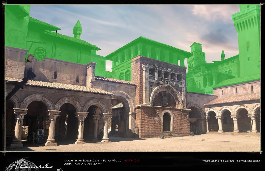Click the "LOCATION:" label
Viewport: 265px width, 171px height.
[x=73, y=161]
